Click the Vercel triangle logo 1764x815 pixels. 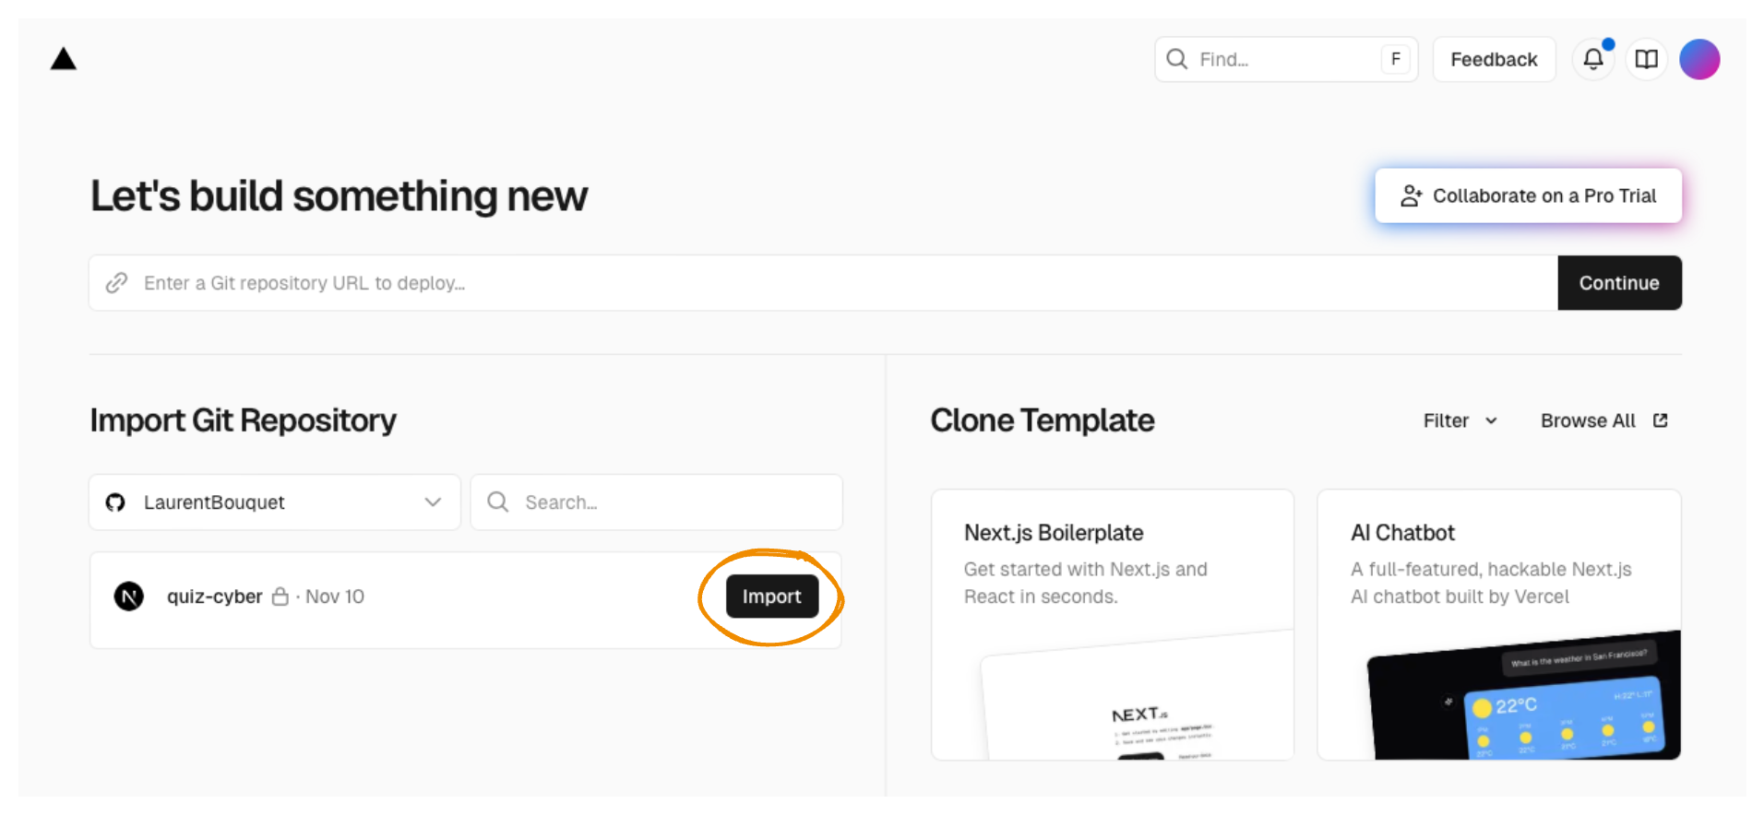tap(64, 58)
